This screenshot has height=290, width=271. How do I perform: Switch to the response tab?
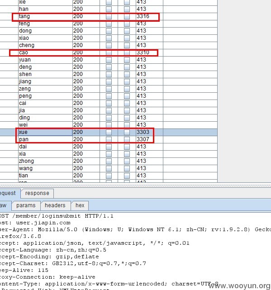point(37,193)
